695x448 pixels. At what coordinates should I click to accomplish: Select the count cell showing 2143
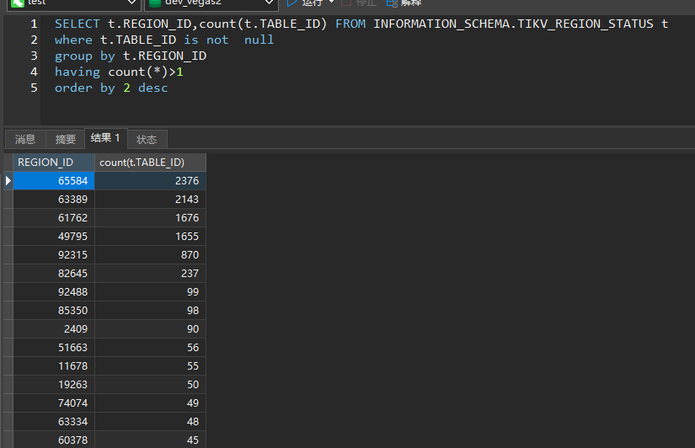coord(150,199)
